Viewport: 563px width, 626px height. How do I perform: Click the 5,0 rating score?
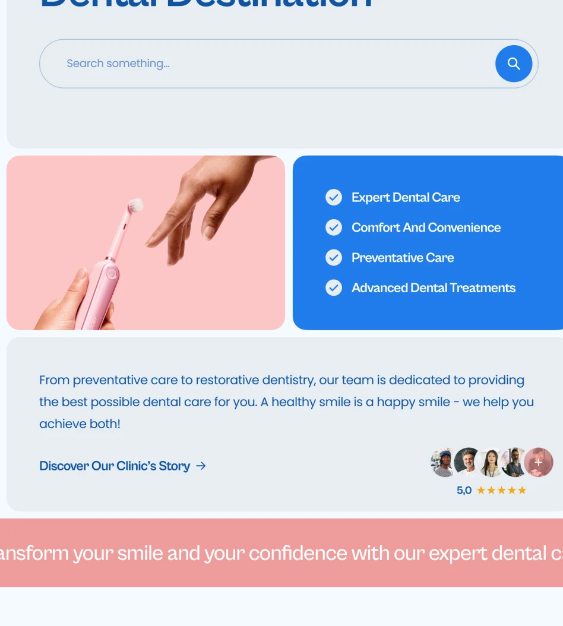point(464,490)
